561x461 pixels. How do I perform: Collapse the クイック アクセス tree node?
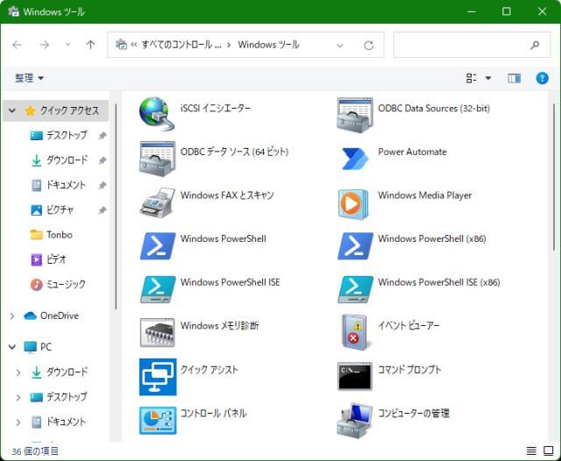[12, 110]
